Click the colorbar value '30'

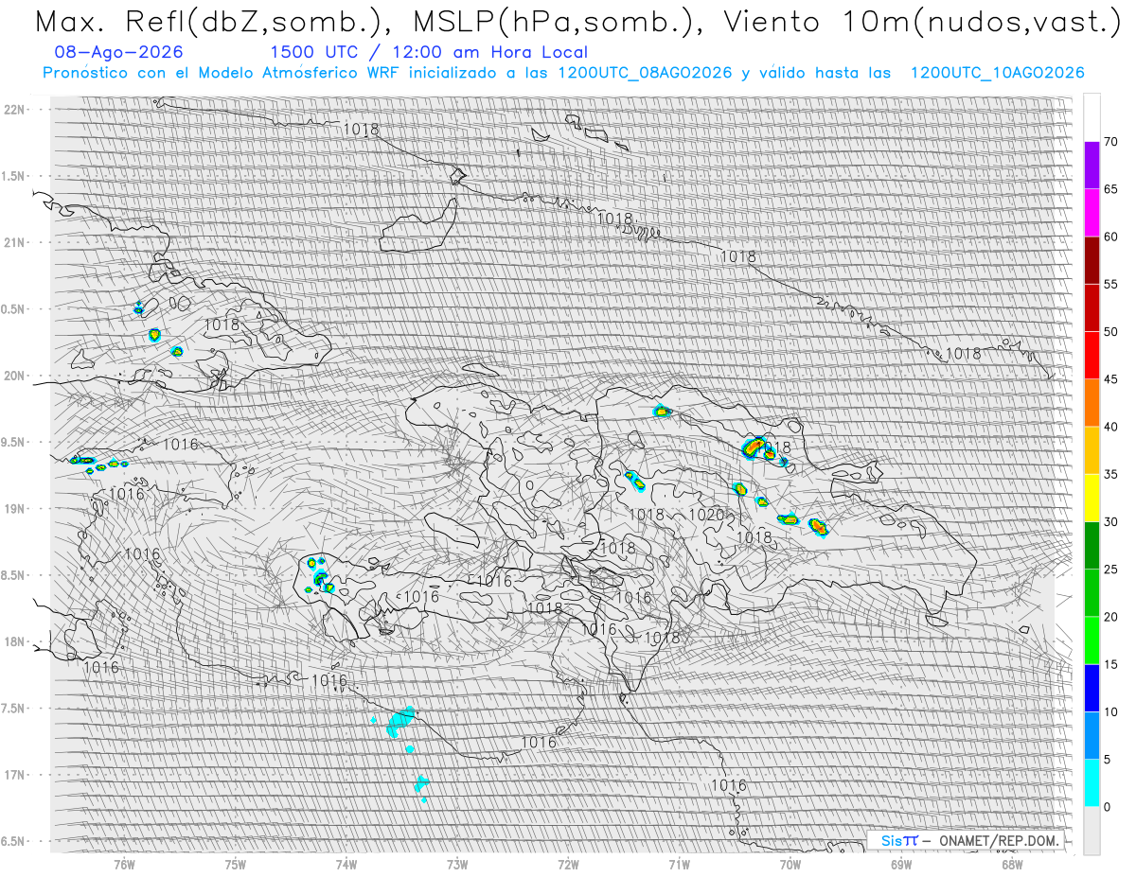[1110, 521]
